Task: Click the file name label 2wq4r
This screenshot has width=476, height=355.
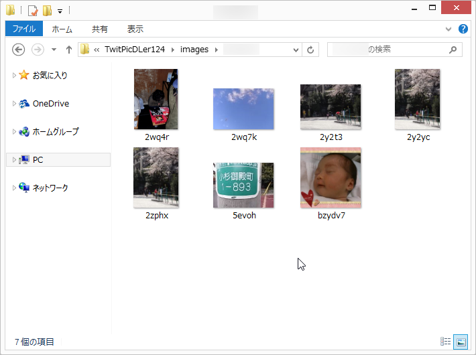Action: 157,137
